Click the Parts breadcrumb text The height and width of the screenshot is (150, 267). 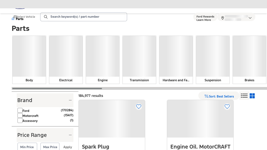[20, 19]
